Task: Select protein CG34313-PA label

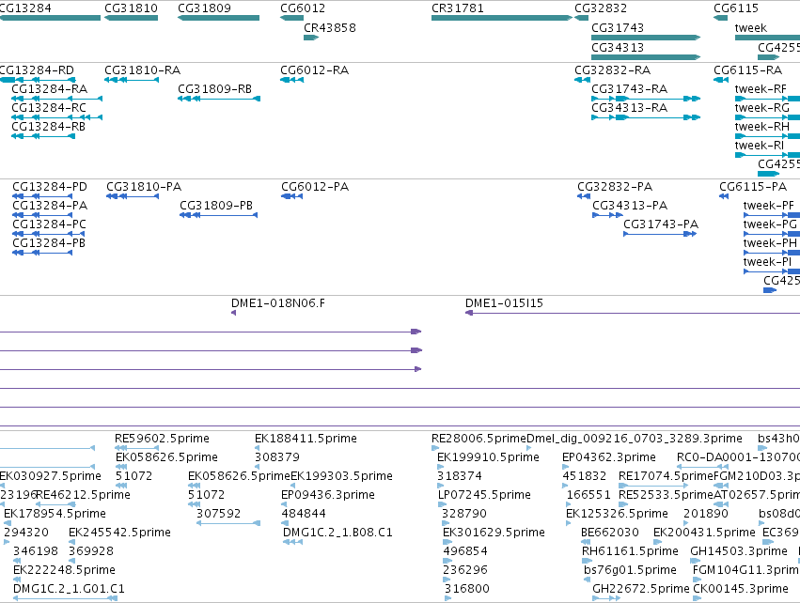Action: pyautogui.click(x=630, y=206)
